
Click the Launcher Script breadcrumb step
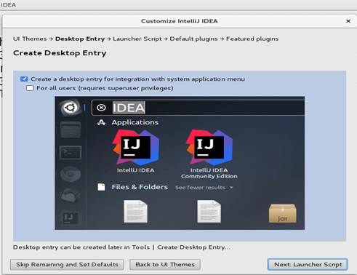(x=137, y=39)
